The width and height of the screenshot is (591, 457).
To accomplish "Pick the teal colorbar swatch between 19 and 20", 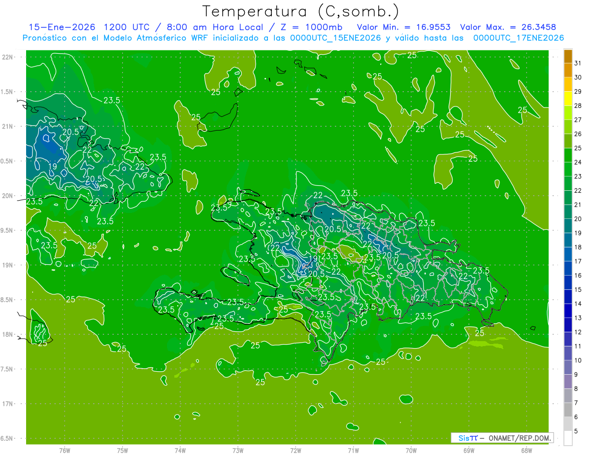I will [x=568, y=226].
